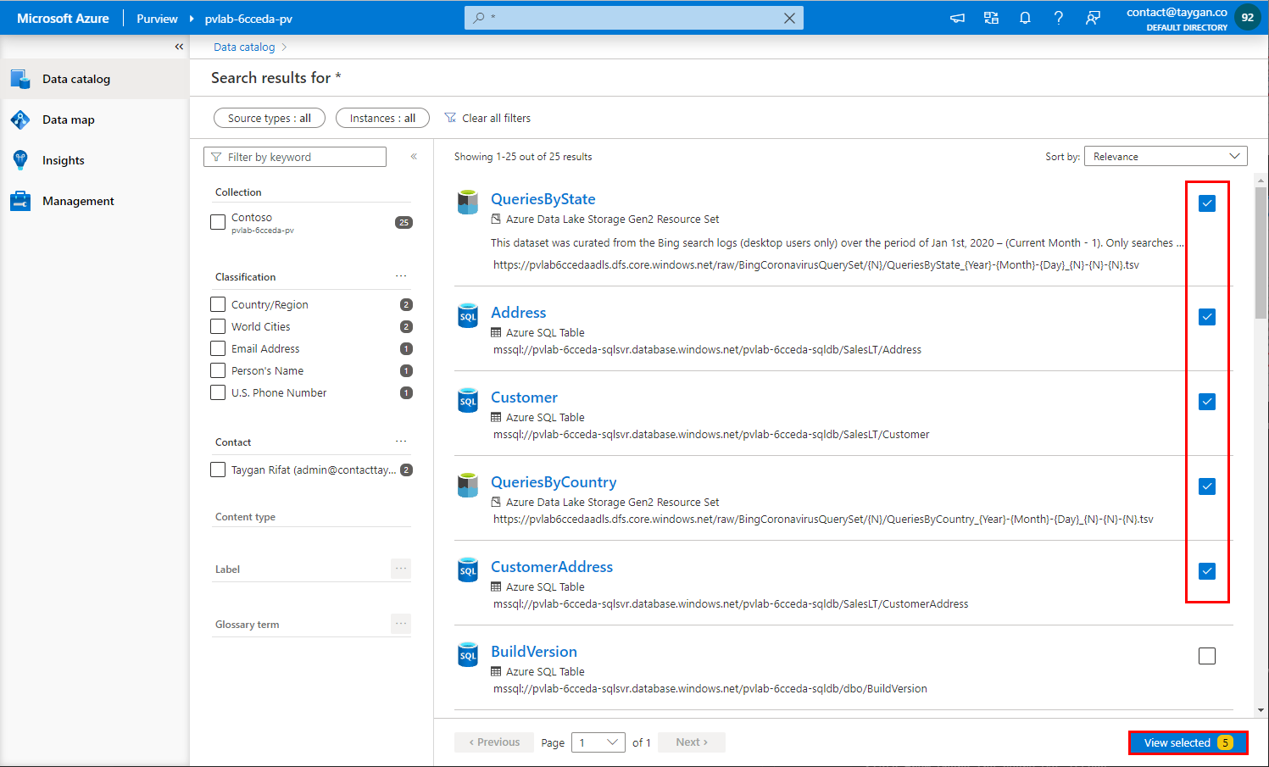Screen dimensions: 1269x767
Task: Select Insights in the sidebar
Action: [94, 160]
